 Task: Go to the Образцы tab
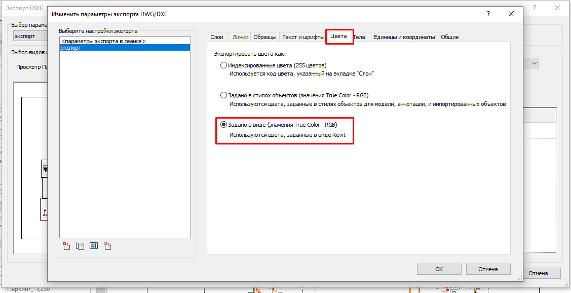(265, 37)
